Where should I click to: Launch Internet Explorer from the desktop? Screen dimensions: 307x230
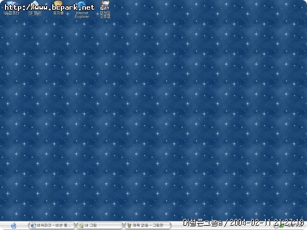point(82,10)
